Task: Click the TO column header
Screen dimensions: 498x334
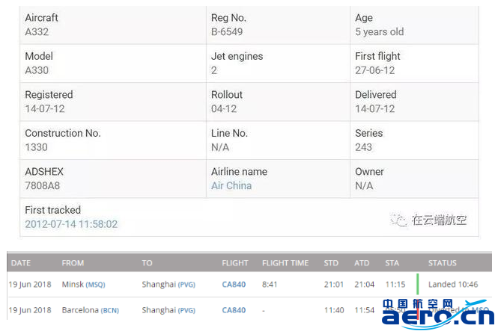Action: [147, 263]
